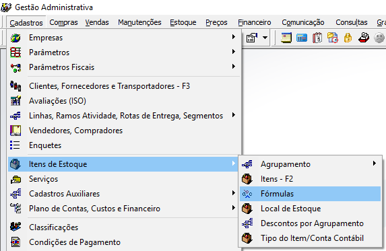The height and width of the screenshot is (251, 386).
Task: Click the Cadastros Auxiliares icon
Action: pos(15,194)
